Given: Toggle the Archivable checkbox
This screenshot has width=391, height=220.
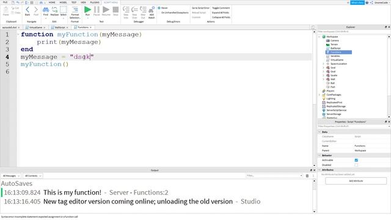Looking at the screenshot, I should (356, 160).
